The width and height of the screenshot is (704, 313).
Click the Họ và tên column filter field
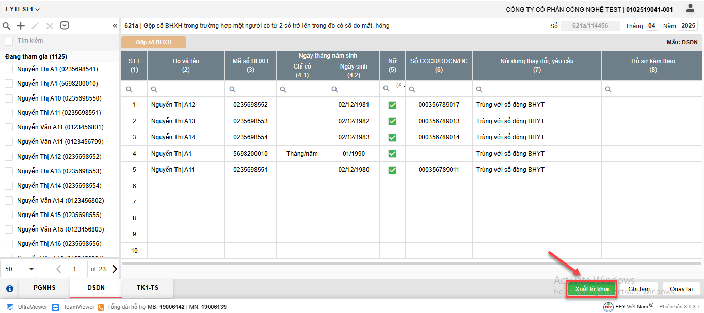pos(188,89)
